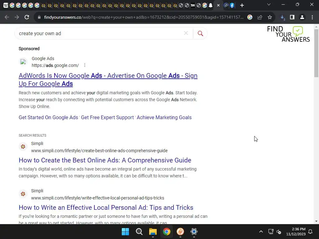Open the orange app on taskbar
This screenshot has height=239, width=319.
(x=180, y=232)
